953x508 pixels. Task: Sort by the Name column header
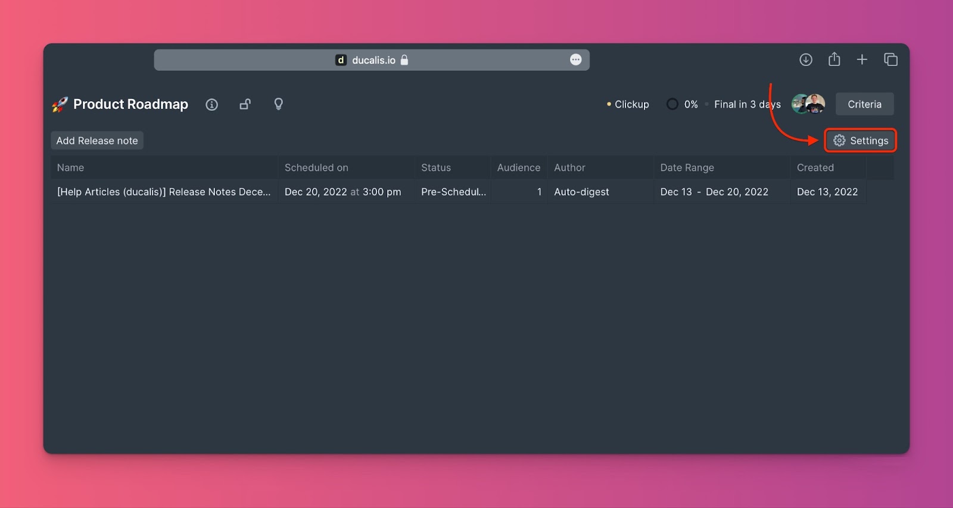tap(164, 168)
